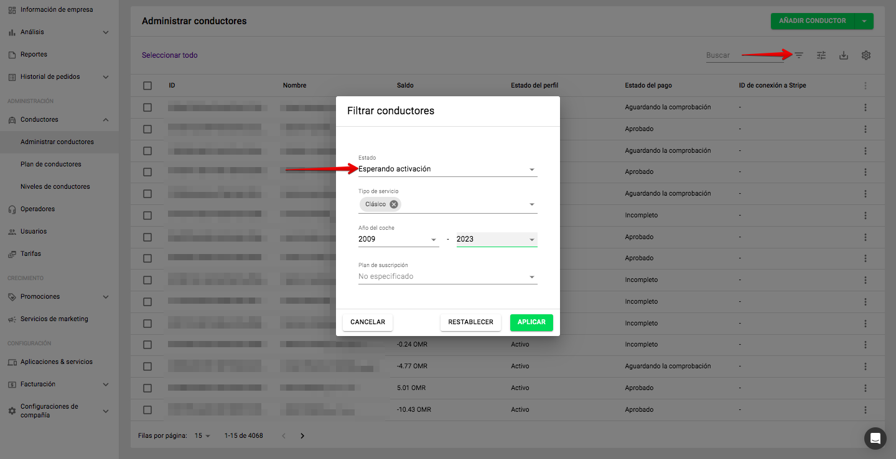
Task: Open Plan de conductores in sidebar
Action: [51, 164]
